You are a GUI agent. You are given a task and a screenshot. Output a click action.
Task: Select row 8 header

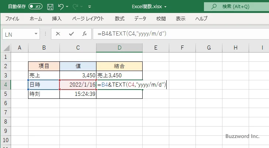(x=6, y=122)
